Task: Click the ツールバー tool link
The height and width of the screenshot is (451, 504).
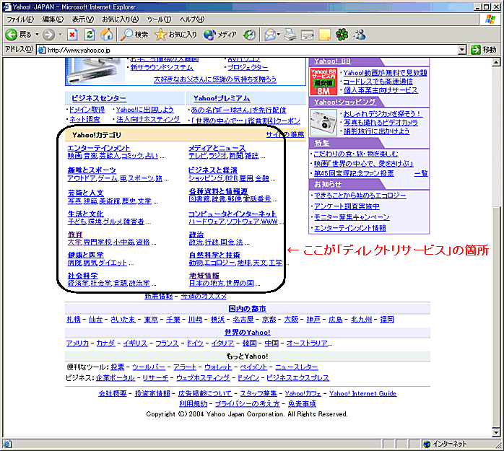Action: click(x=149, y=367)
